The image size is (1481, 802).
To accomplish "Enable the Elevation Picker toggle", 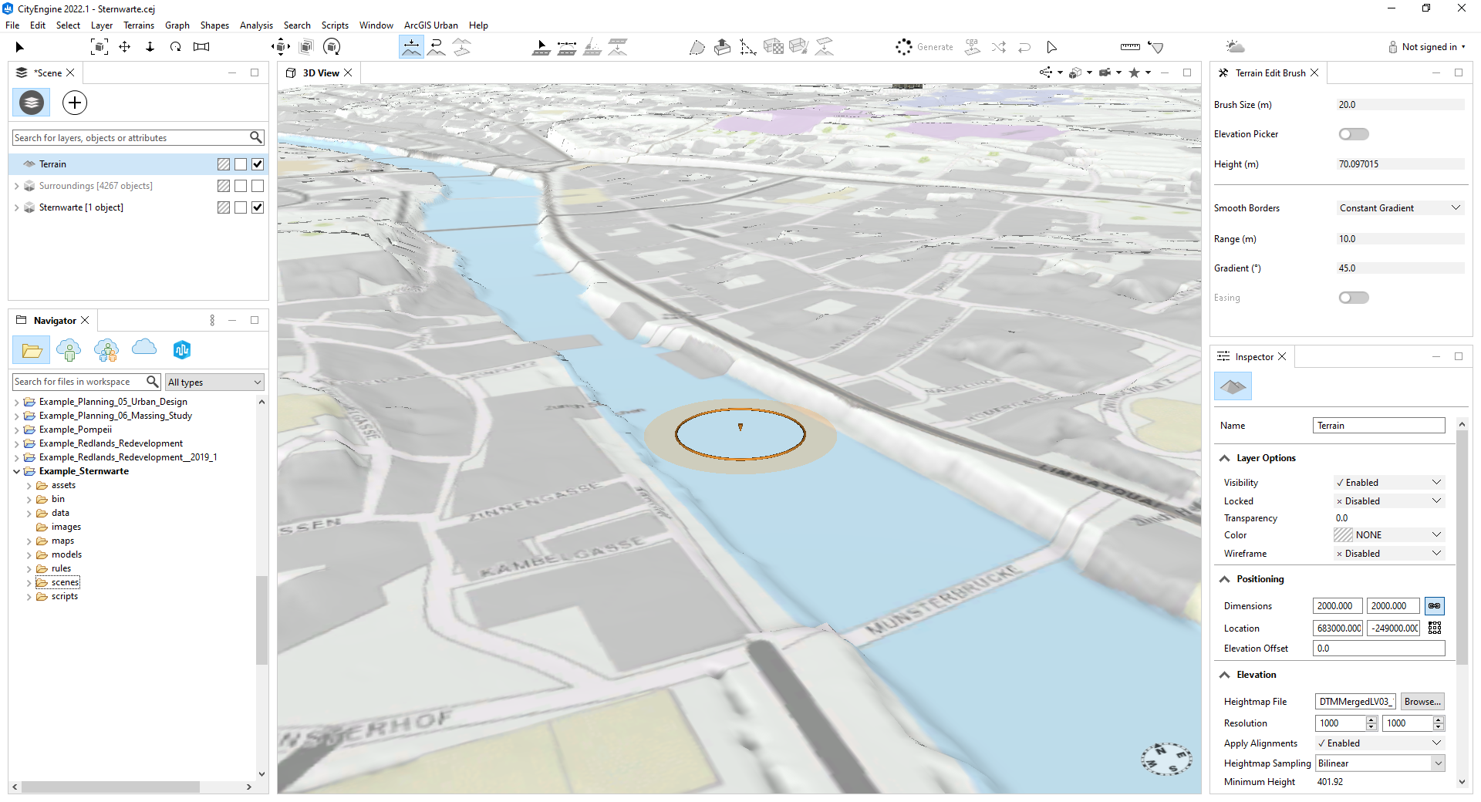I will click(1354, 133).
